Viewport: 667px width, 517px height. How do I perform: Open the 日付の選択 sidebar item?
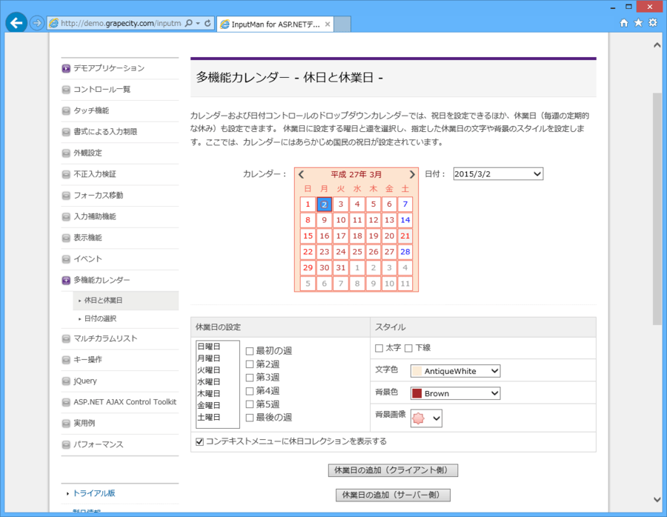[x=100, y=318]
